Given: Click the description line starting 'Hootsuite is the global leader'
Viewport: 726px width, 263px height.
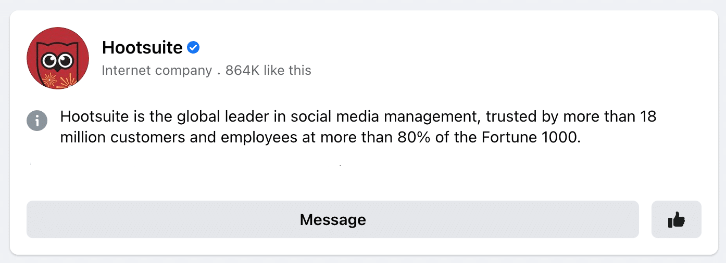Looking at the screenshot, I should coord(358,116).
